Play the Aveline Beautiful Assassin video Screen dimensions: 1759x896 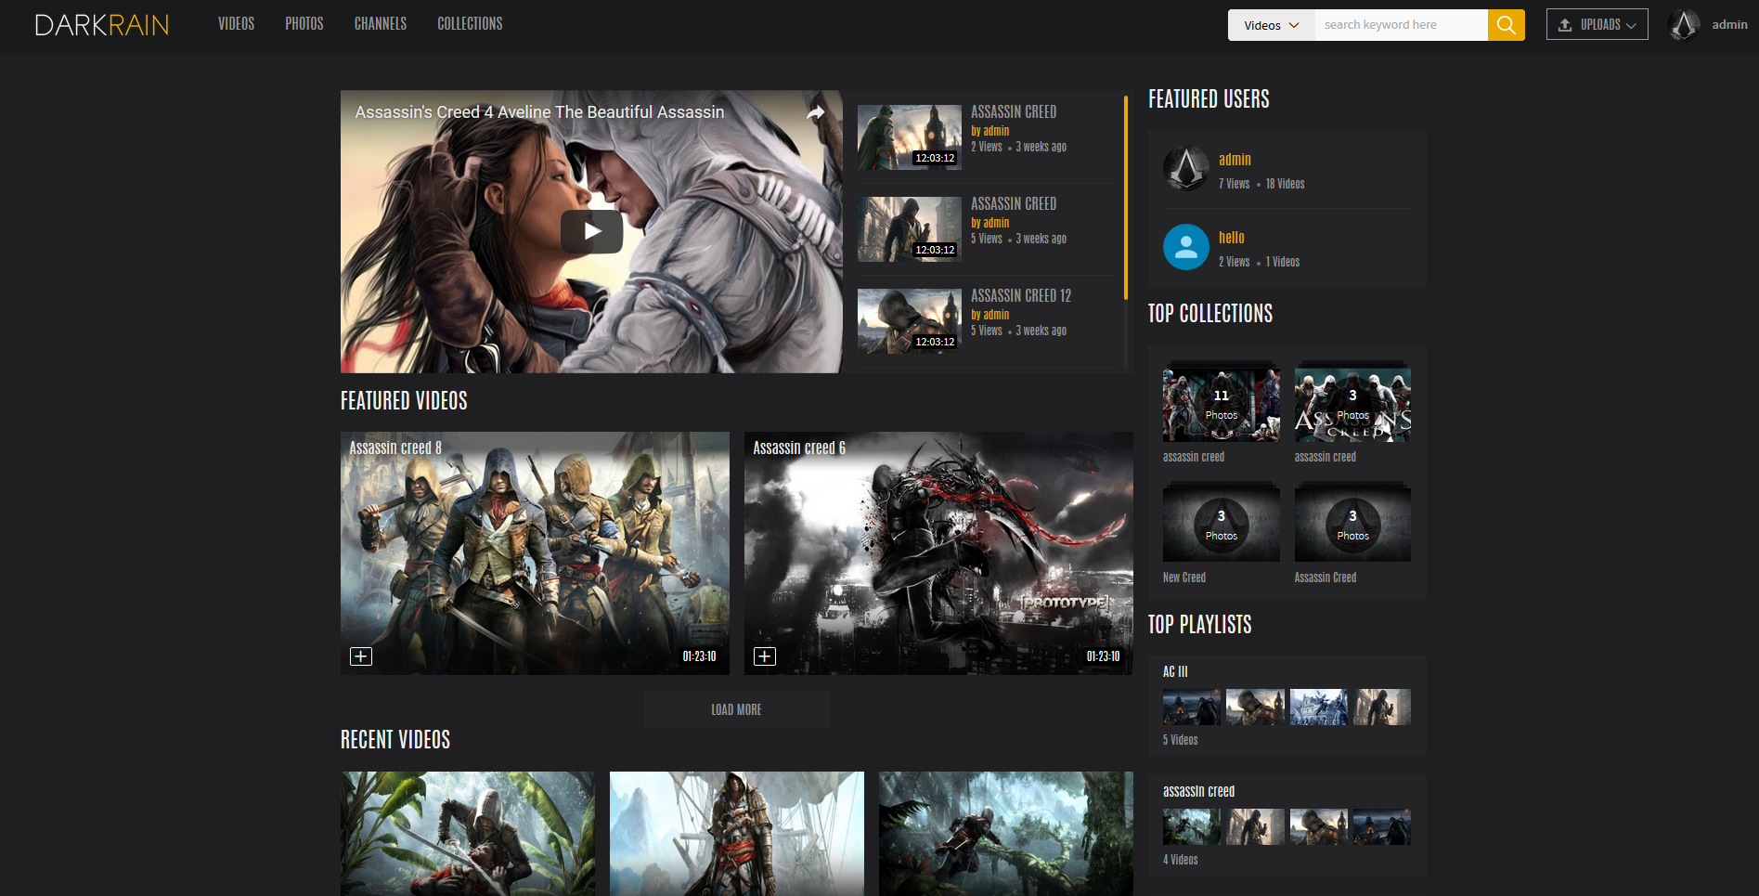591,231
